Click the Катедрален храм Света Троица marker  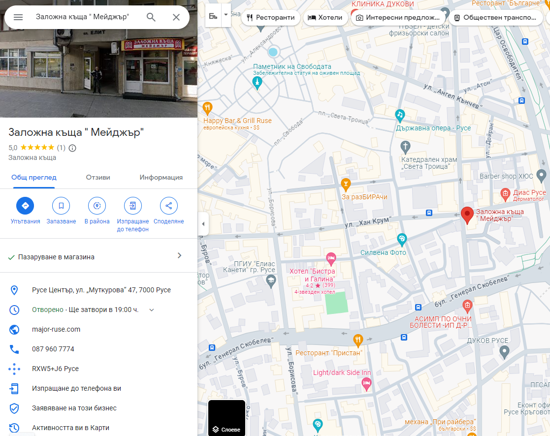pos(405,147)
